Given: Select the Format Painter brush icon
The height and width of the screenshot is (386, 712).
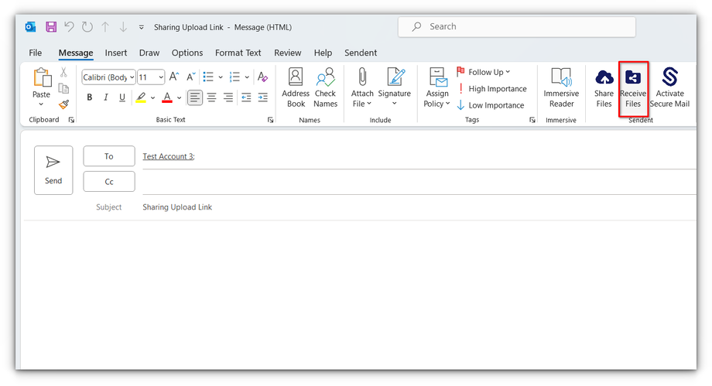Looking at the screenshot, I should pyautogui.click(x=63, y=104).
